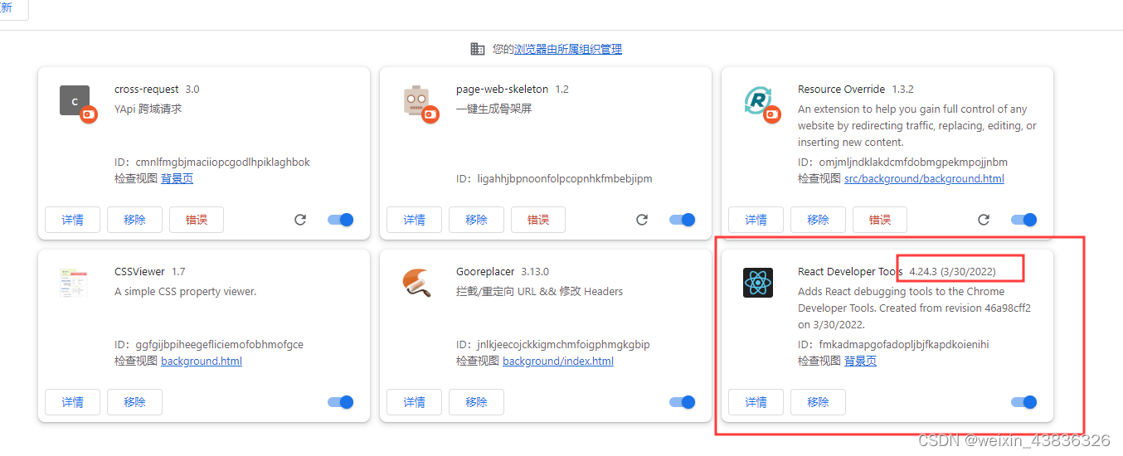Click the Gooreplacer extension icon
Viewport: 1123px width, 456px height.
[416, 283]
